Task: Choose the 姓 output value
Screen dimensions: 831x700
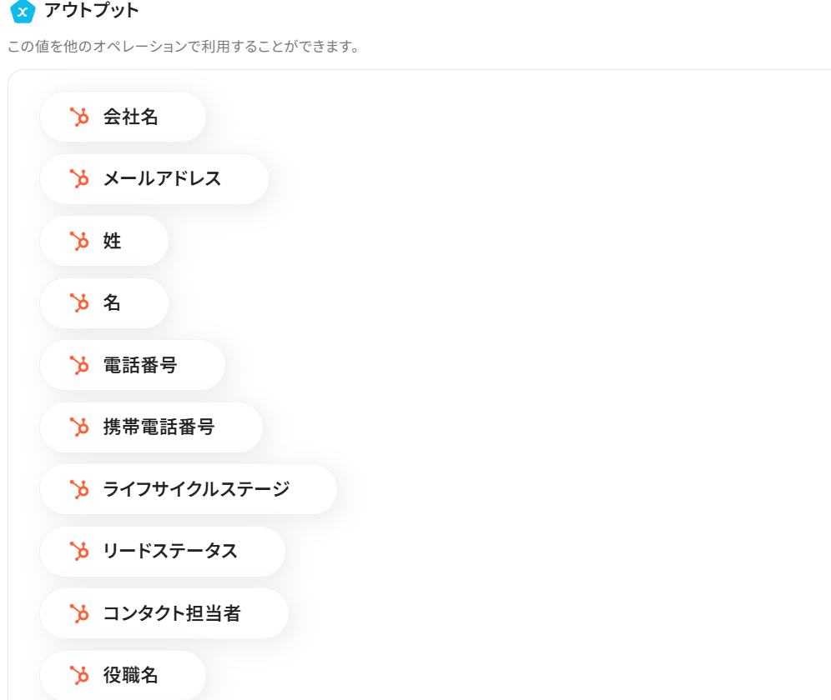Action: click(112, 241)
